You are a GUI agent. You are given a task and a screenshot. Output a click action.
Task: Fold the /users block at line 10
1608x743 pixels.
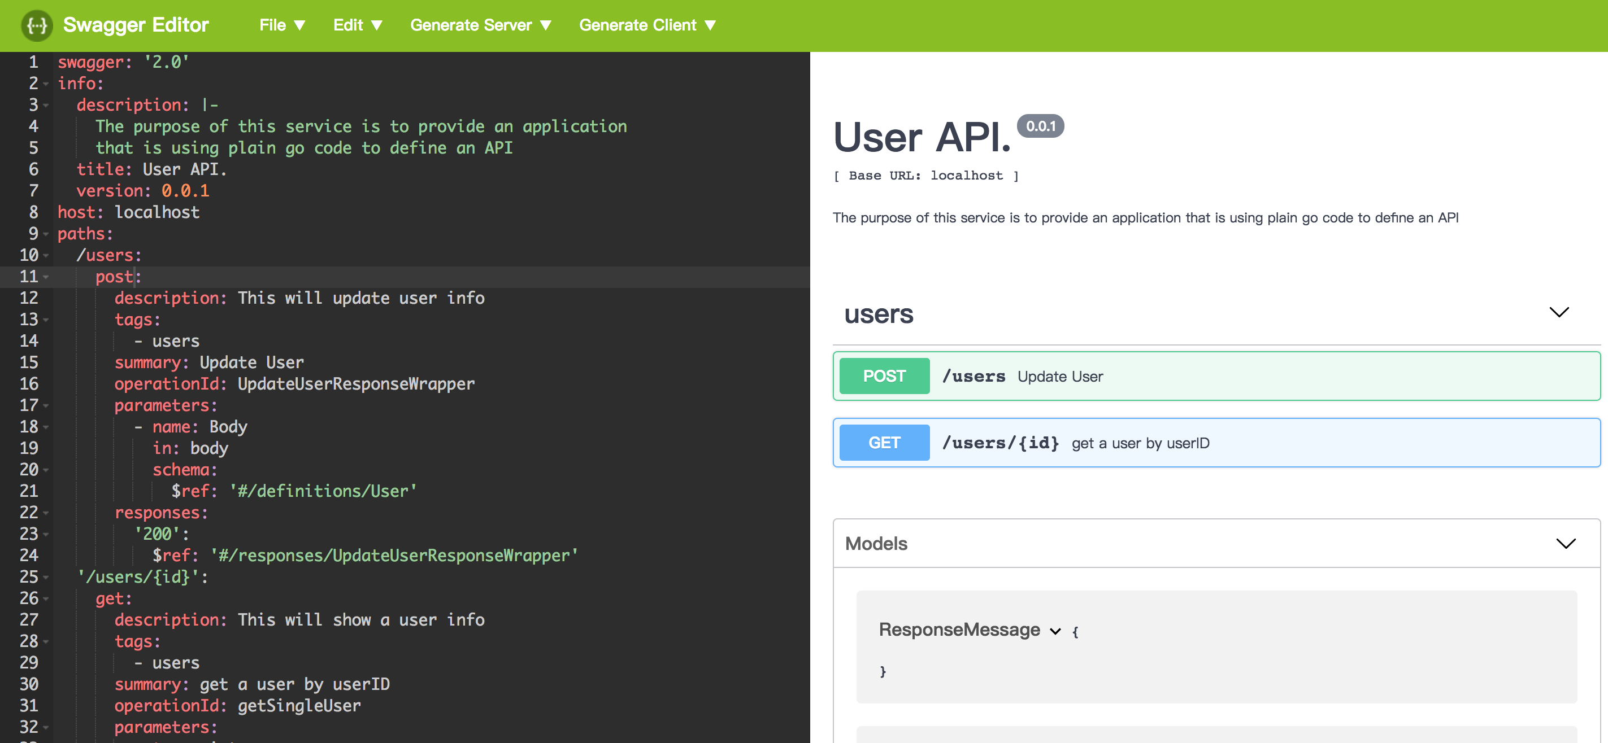[46, 255]
